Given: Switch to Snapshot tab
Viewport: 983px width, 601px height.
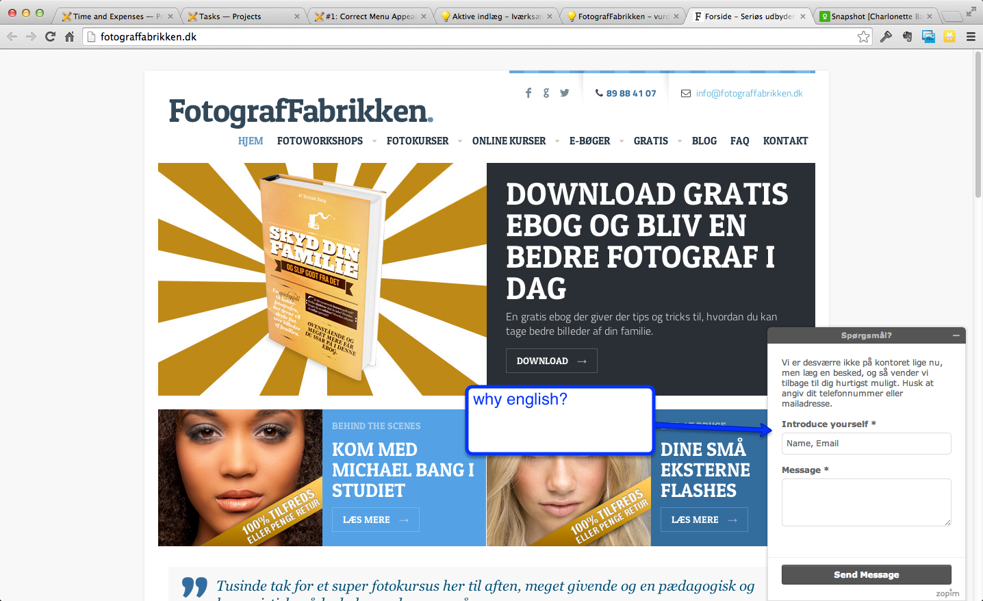Looking at the screenshot, I should (875, 16).
